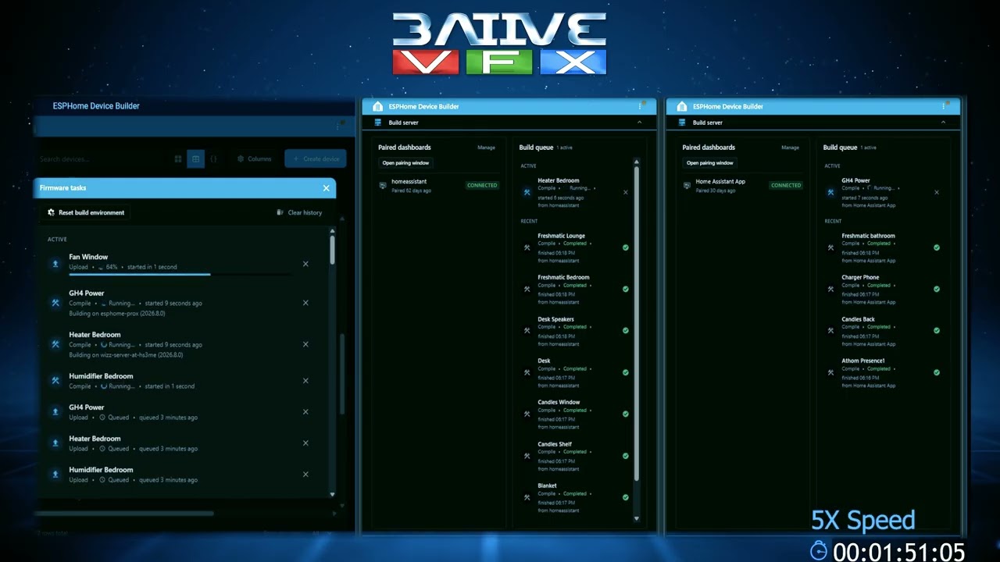Screen dimensions: 1000x562
Task: Open kebab menu in Home Assistant App window header
Action: point(942,106)
